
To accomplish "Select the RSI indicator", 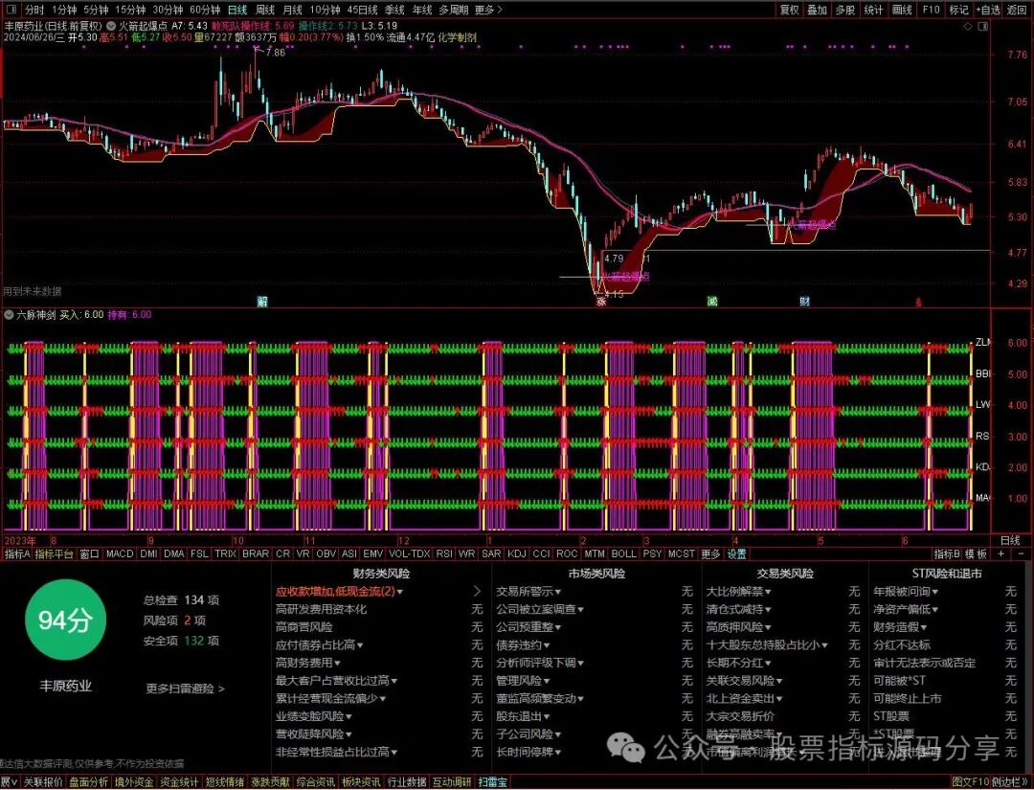I will click(x=444, y=553).
